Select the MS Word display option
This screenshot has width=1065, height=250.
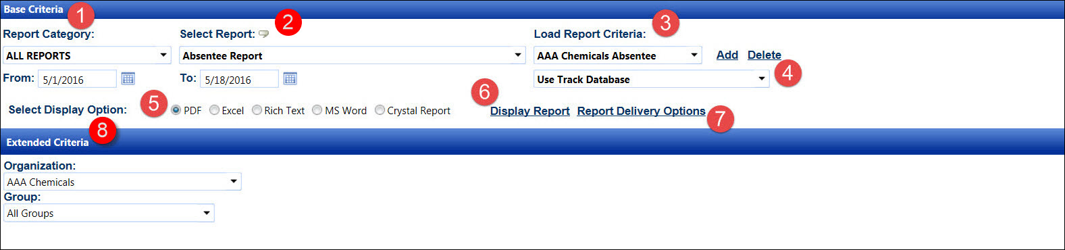click(317, 110)
